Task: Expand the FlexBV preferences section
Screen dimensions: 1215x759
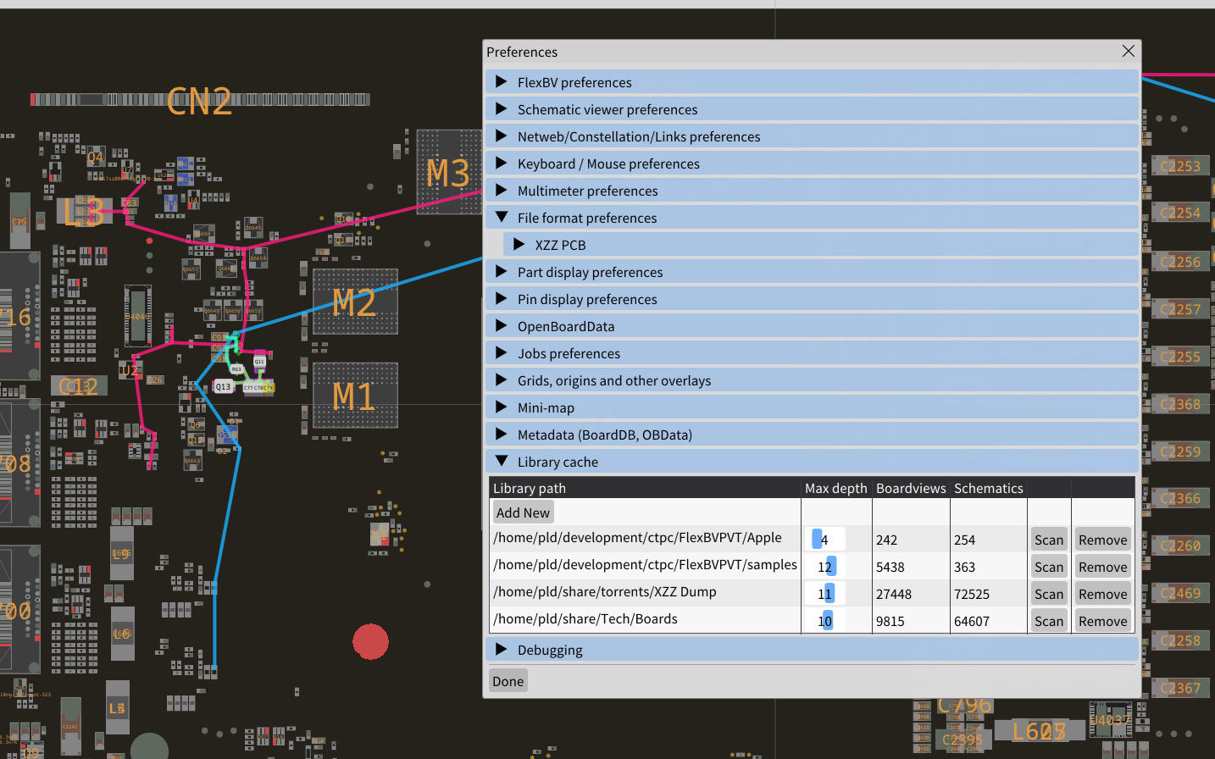Action: click(574, 82)
